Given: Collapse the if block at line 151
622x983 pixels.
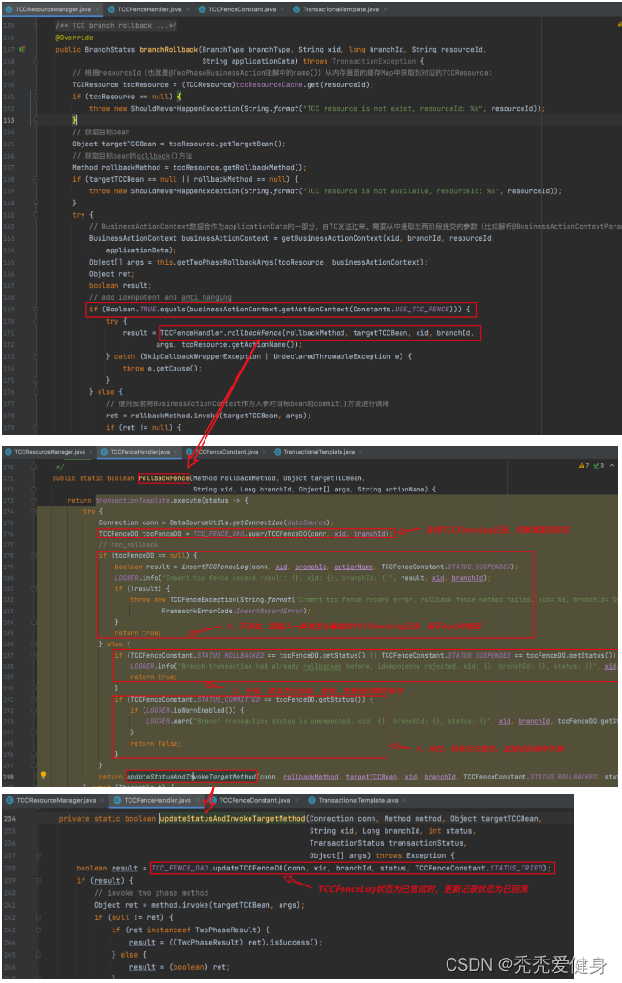Looking at the screenshot, I should pyautogui.click(x=36, y=97).
